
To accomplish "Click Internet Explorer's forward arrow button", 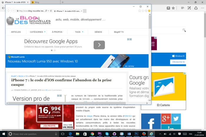I will 14,11.
